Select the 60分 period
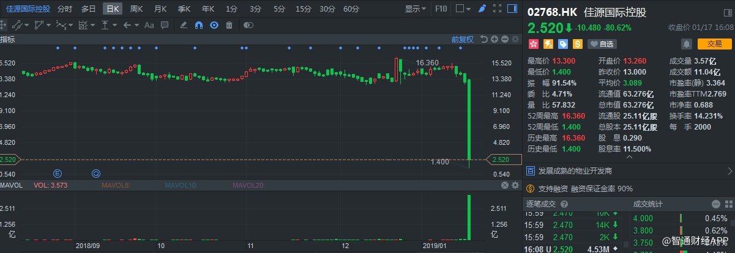 point(351,9)
